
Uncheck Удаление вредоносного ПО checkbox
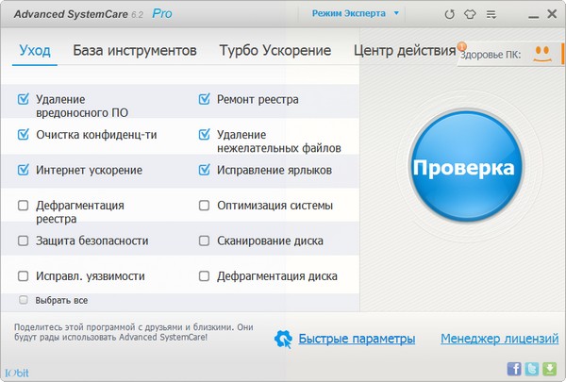tap(23, 98)
